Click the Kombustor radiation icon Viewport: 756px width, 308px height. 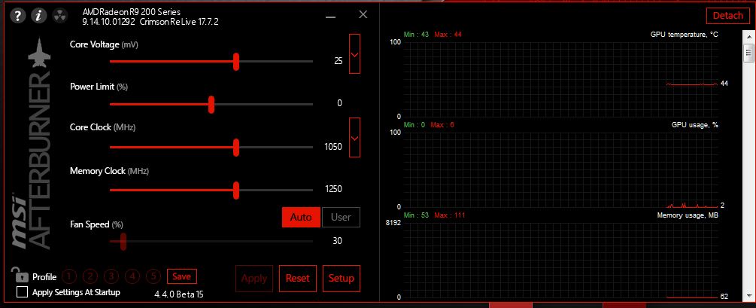59,16
